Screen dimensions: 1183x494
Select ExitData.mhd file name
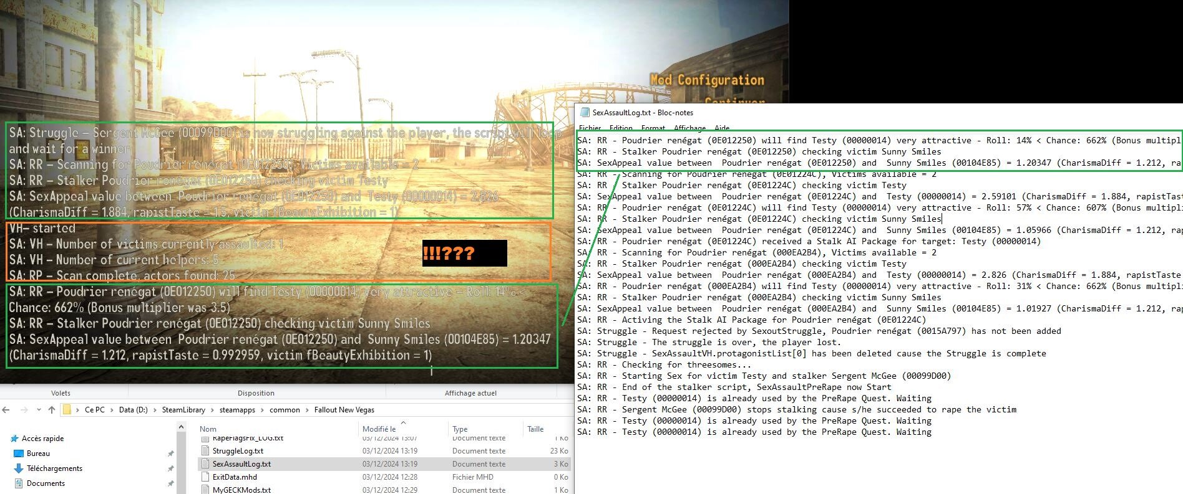pos(235,477)
